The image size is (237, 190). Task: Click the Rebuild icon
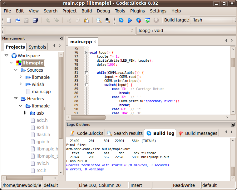click(147, 20)
